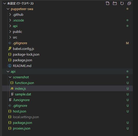
Task: Click the info icon beside README.md
Action: pos(10,66)
